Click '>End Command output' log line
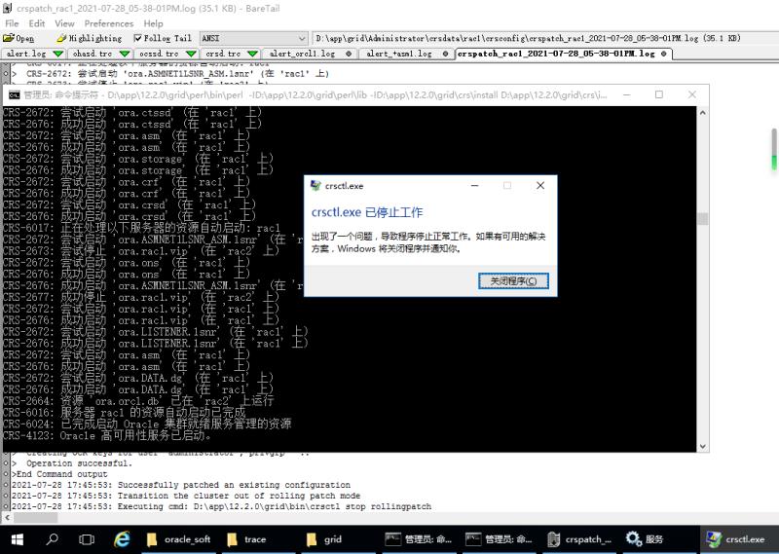The image size is (779, 554). [59, 474]
